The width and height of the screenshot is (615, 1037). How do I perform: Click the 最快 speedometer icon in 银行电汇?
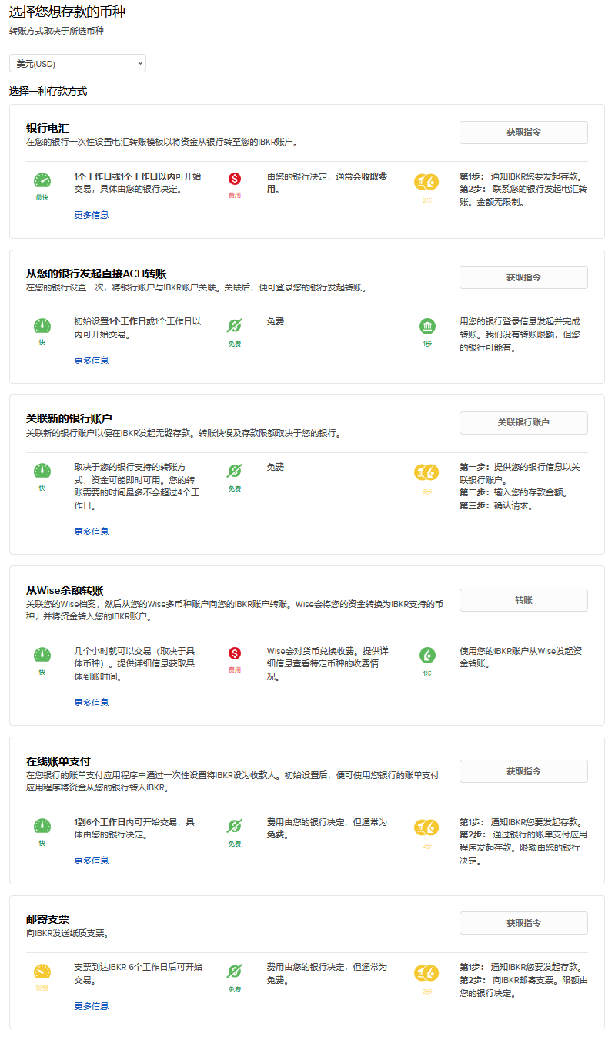pos(42,181)
